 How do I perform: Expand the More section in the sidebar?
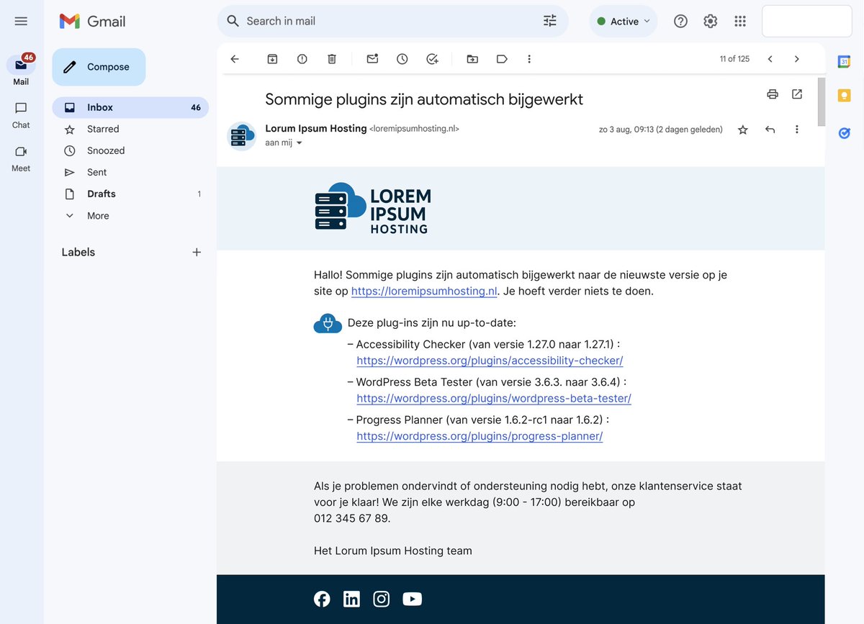pyautogui.click(x=97, y=215)
